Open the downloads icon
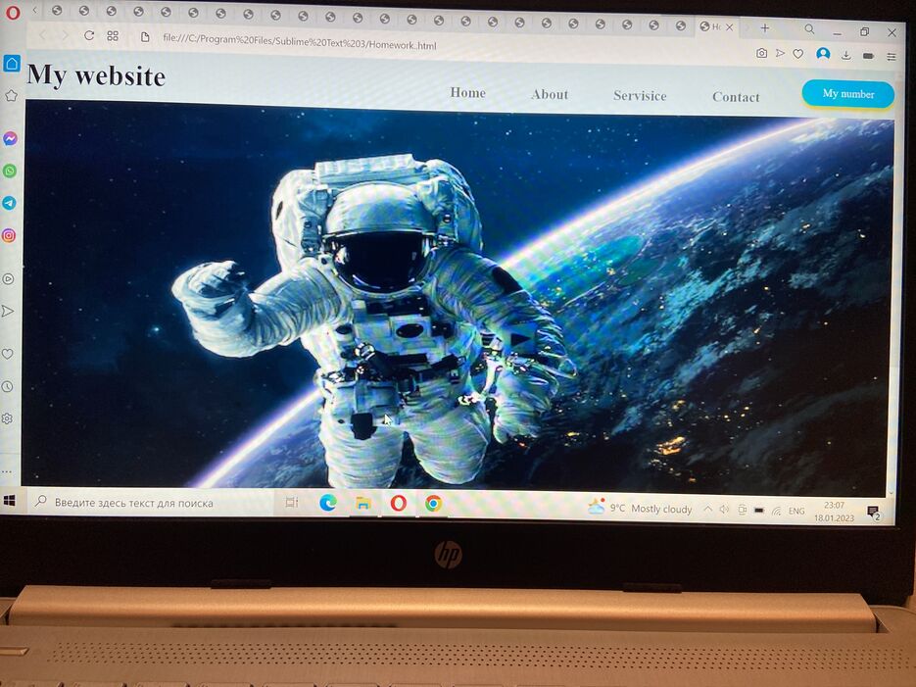The height and width of the screenshot is (687, 916). [x=845, y=56]
